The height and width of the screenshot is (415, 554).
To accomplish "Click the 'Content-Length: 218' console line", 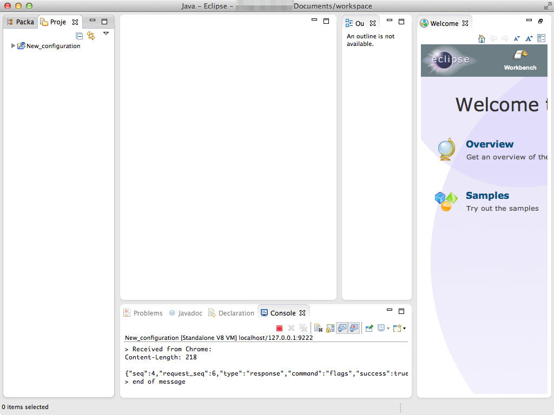I will (161, 357).
